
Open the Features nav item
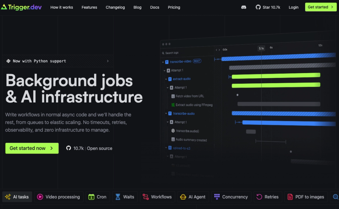tap(89, 7)
